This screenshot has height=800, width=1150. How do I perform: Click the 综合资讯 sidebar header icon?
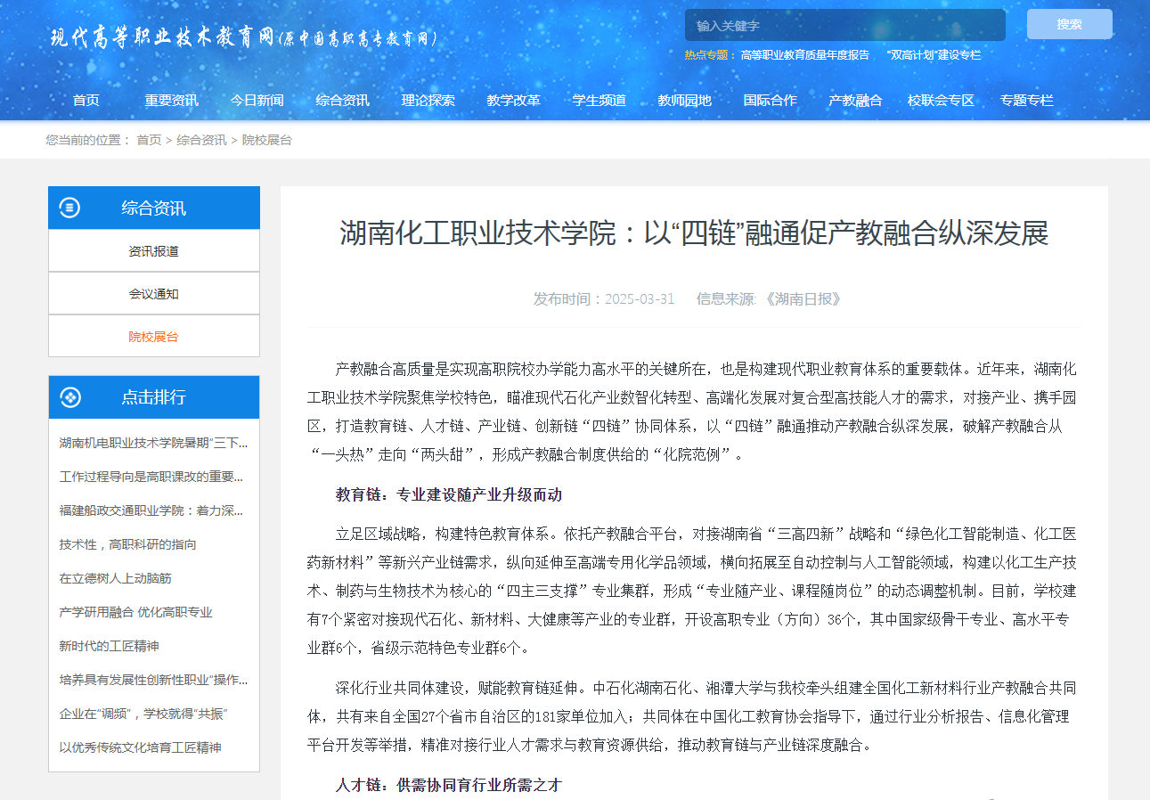click(69, 208)
